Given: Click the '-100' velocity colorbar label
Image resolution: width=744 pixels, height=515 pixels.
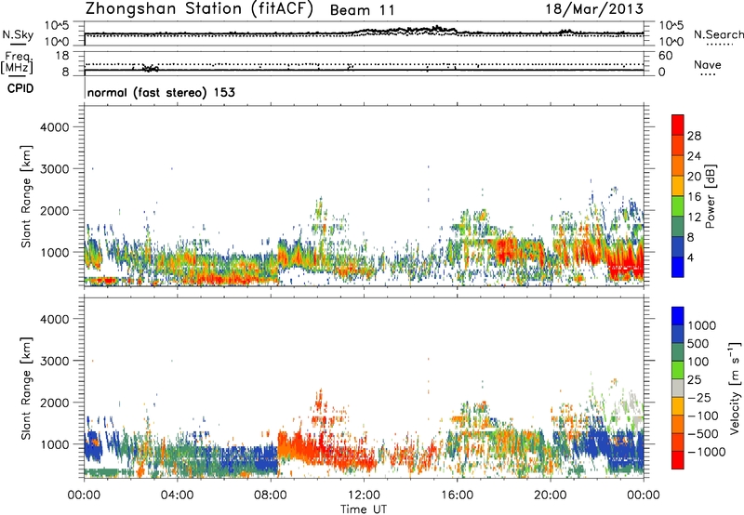Looking at the screenshot, I should (x=702, y=416).
